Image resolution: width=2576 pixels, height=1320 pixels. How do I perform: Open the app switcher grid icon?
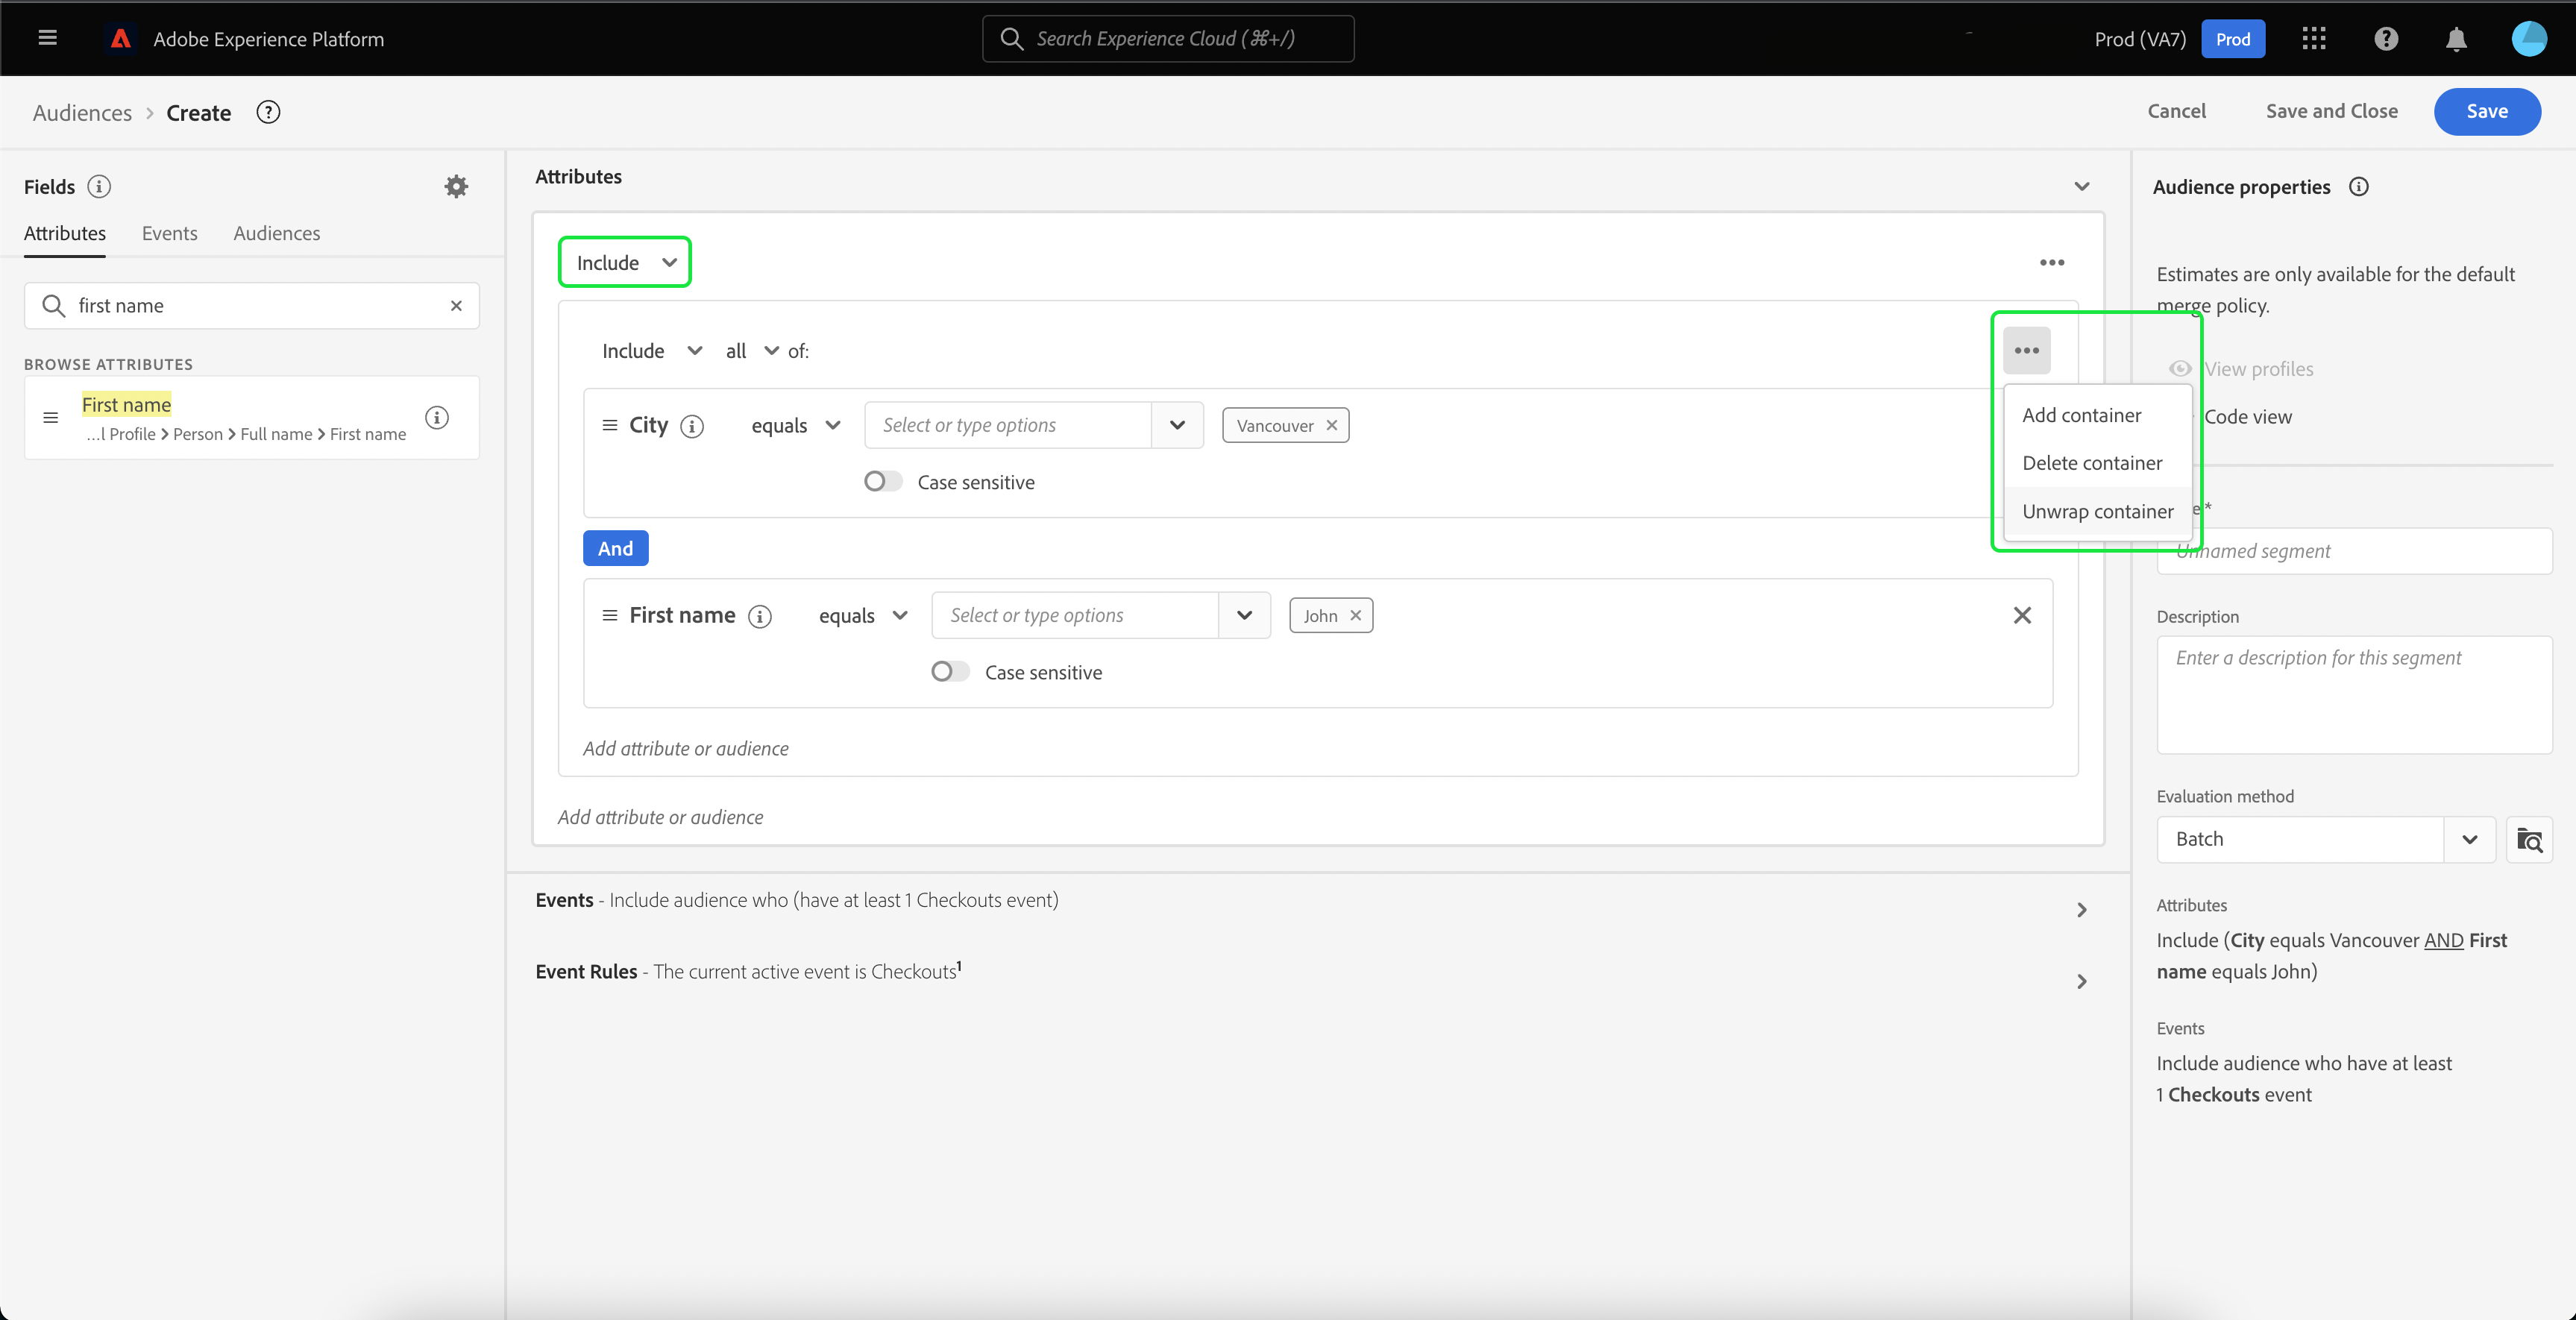[2314, 39]
